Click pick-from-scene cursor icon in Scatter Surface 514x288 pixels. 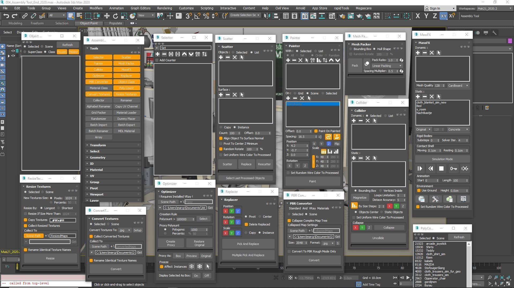coord(242,95)
